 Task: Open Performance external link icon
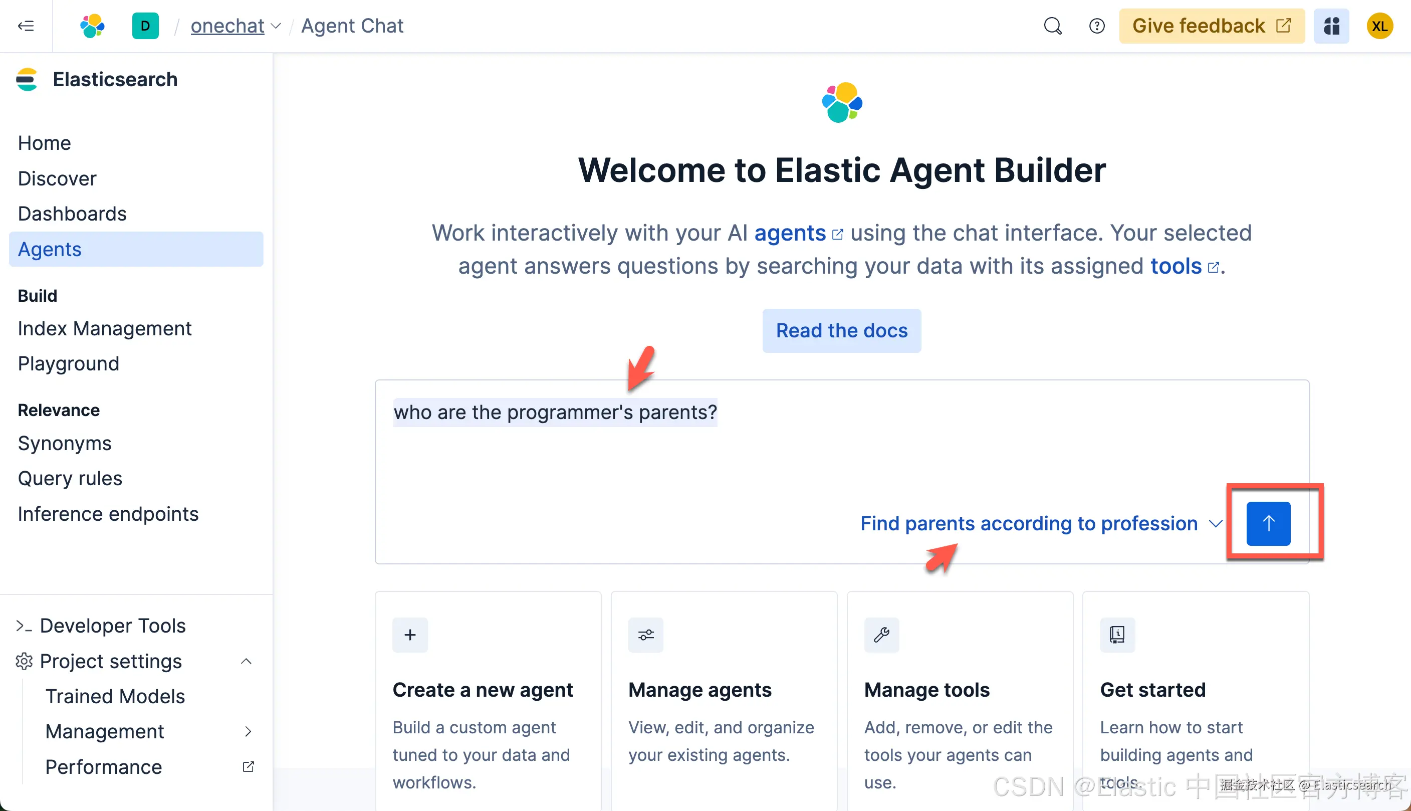(x=249, y=767)
